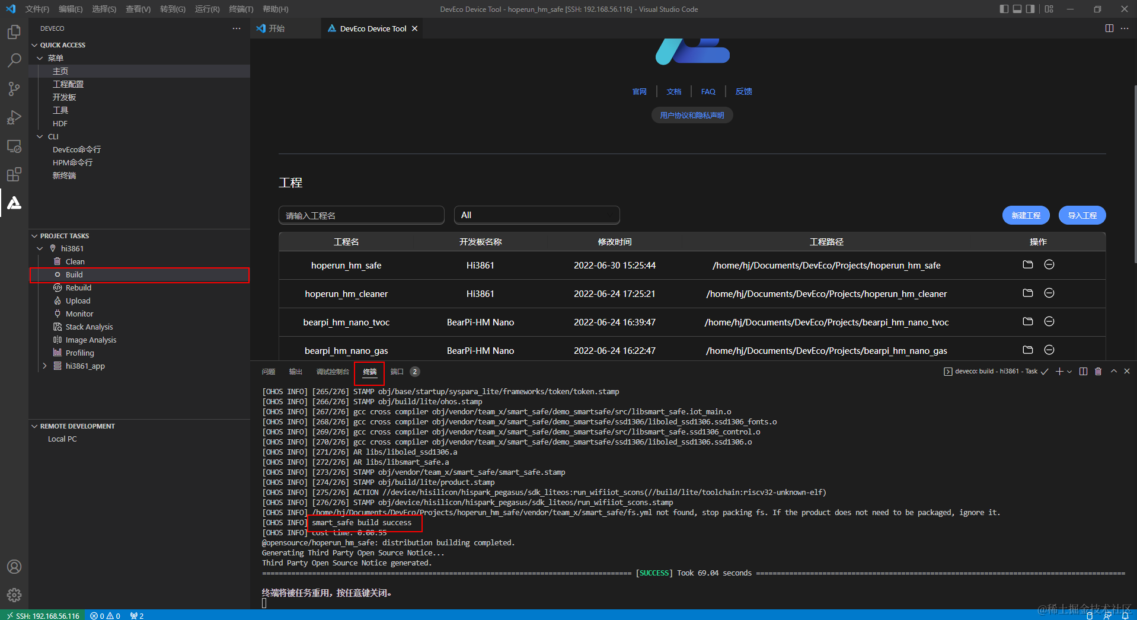Screen dimensions: 1137x620
Task: Collapse the hi3861 task group
Action: [40, 249]
